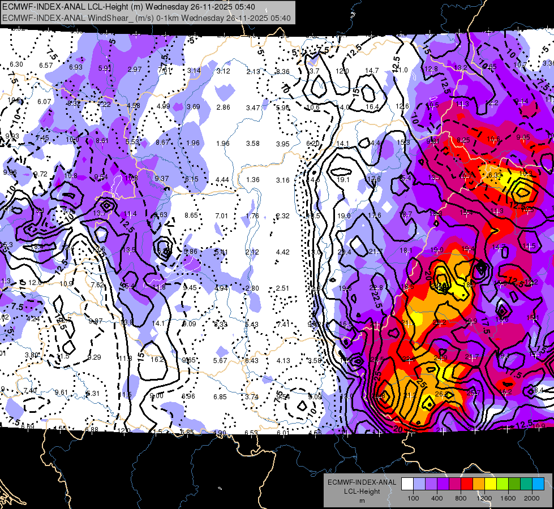The width and height of the screenshot is (554, 509).
Task: Click the wind shear value 4.44
Action: coord(222,180)
